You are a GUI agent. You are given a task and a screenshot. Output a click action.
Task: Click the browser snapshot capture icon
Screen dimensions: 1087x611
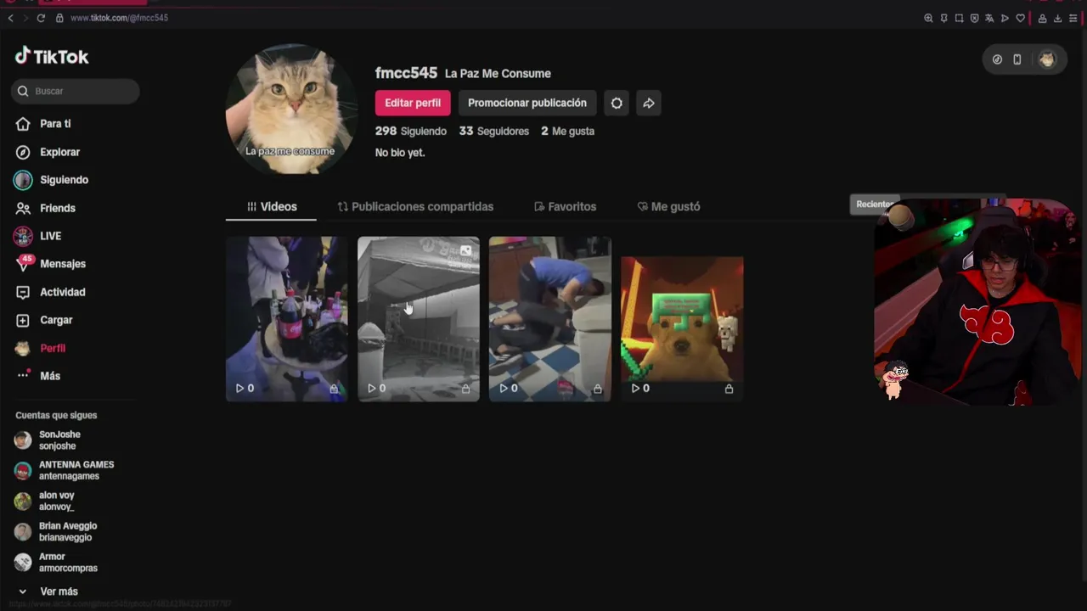pos(959,18)
